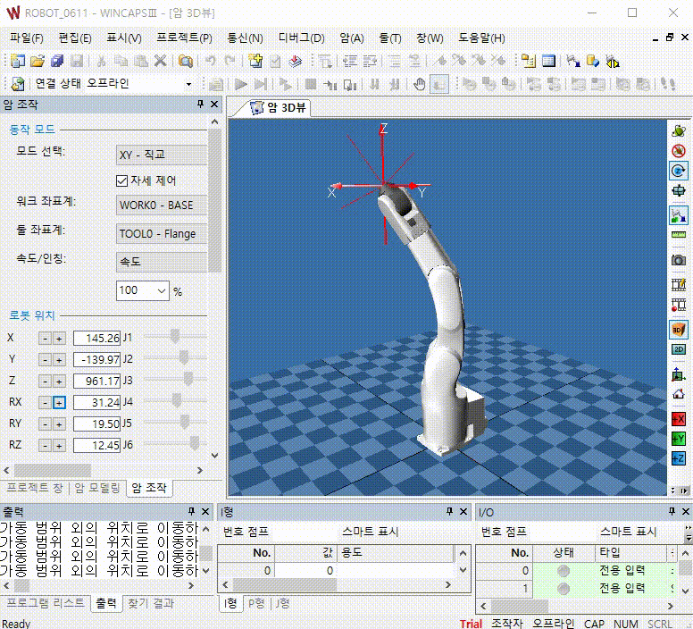Click the fit-to-view center icon
Image resolution: width=693 pixels, height=629 pixels.
(679, 191)
